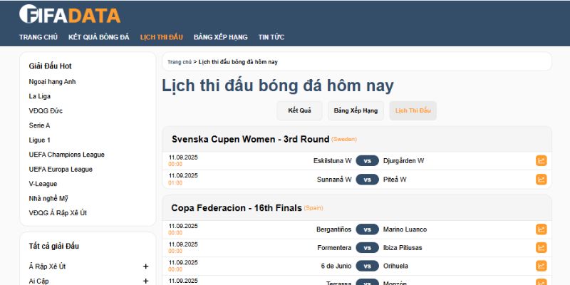Open Tin Tức menu item
570x285 pixels.
[x=271, y=37]
